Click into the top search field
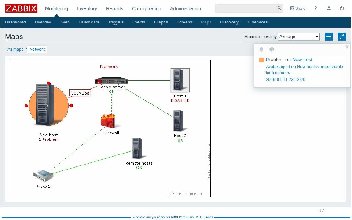Image resolution: width=352 pixels, height=220 pixels. [x=246, y=8]
